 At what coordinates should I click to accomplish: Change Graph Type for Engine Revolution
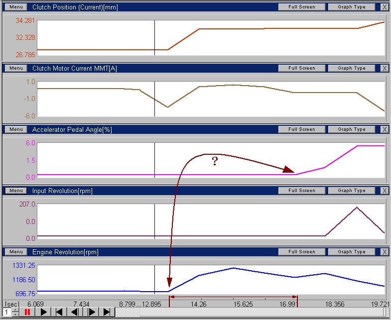point(352,252)
